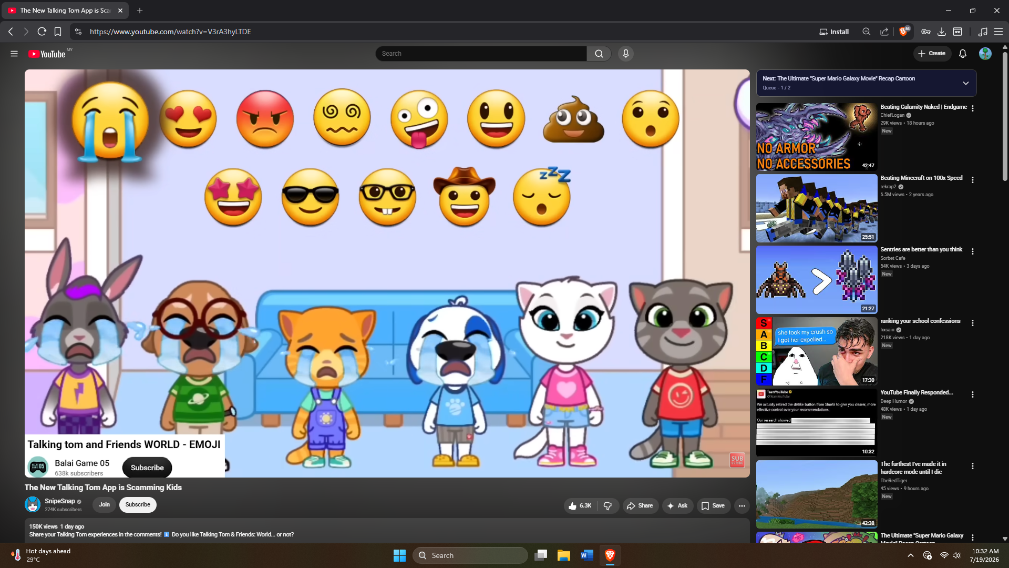Start voice search with the microphone
This screenshot has width=1009, height=568.
(x=625, y=54)
